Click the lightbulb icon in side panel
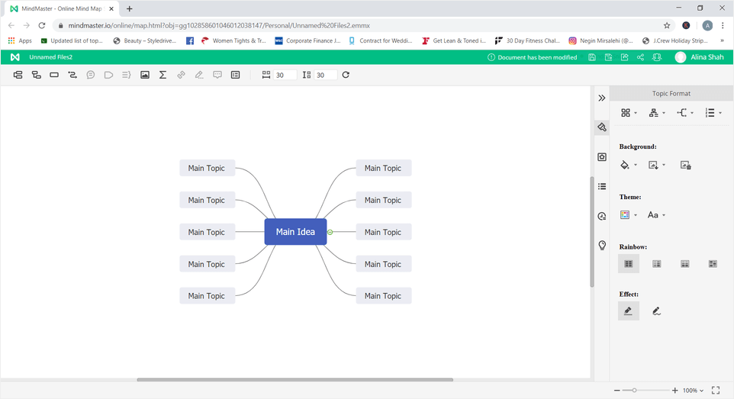This screenshot has height=399, width=734. [x=602, y=246]
